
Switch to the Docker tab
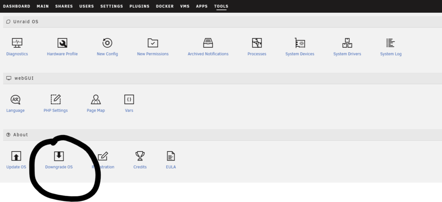pyautogui.click(x=165, y=6)
